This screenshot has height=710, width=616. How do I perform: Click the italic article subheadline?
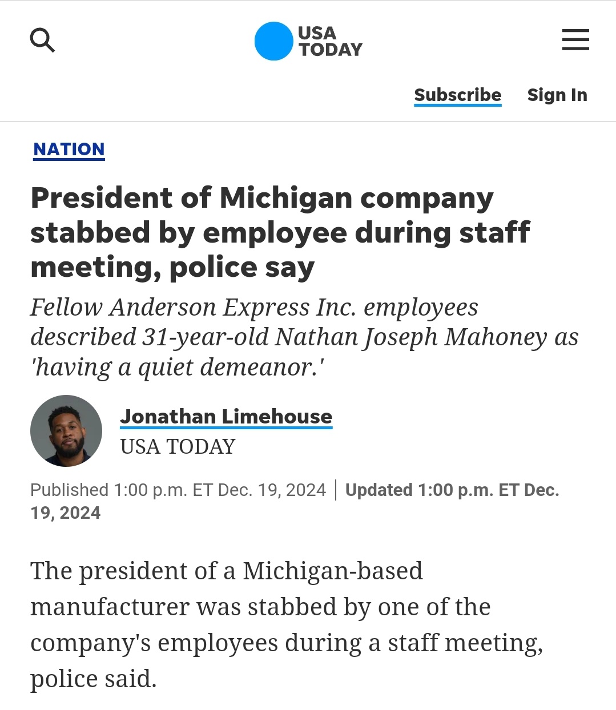(x=304, y=337)
